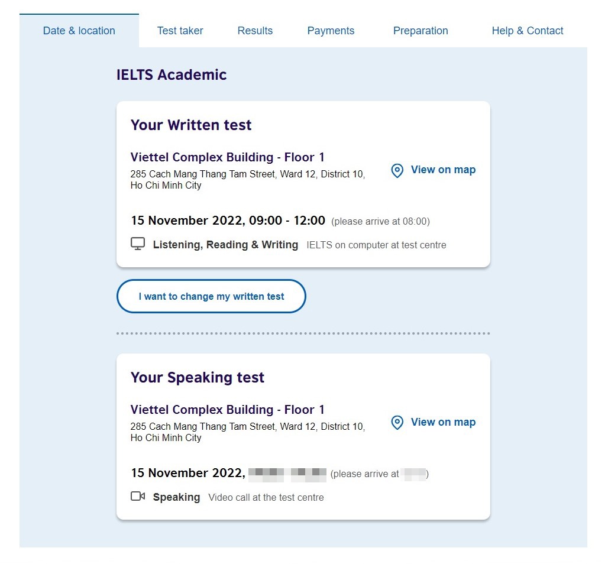The height and width of the screenshot is (564, 608).
Task: Go to the Payments tab
Action: [x=331, y=31]
